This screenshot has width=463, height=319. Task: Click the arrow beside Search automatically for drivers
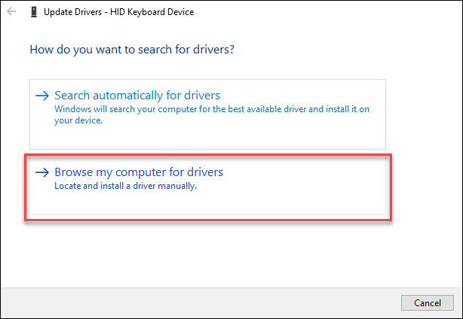pos(42,96)
